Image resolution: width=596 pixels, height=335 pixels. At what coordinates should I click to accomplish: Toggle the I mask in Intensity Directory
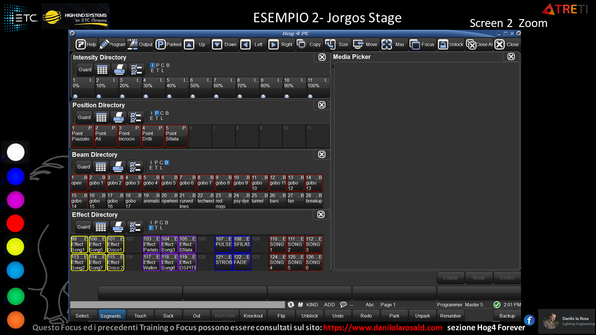coord(152,66)
